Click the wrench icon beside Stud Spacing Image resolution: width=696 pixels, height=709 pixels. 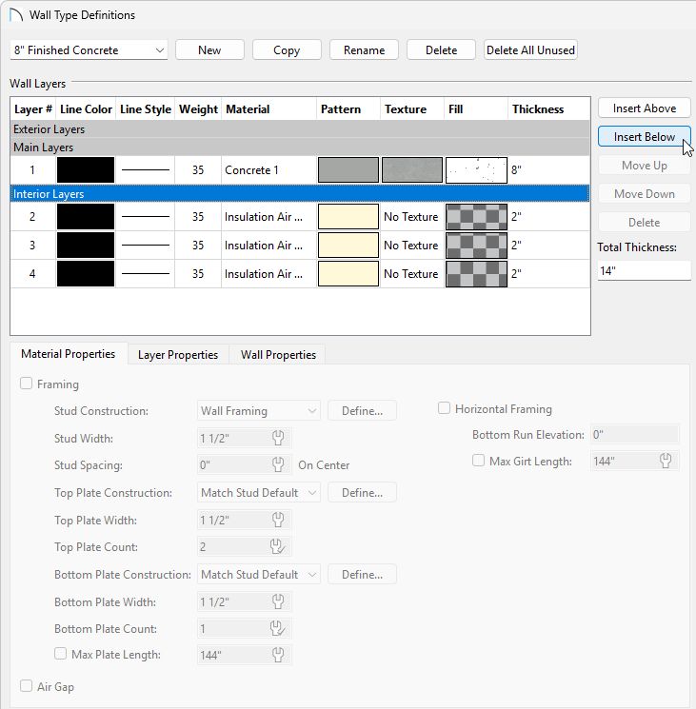click(278, 464)
